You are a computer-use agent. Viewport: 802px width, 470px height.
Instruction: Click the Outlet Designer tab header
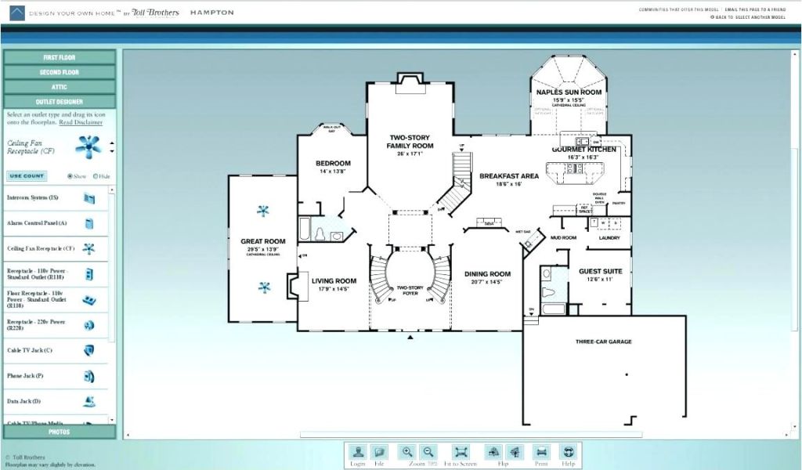click(x=60, y=102)
